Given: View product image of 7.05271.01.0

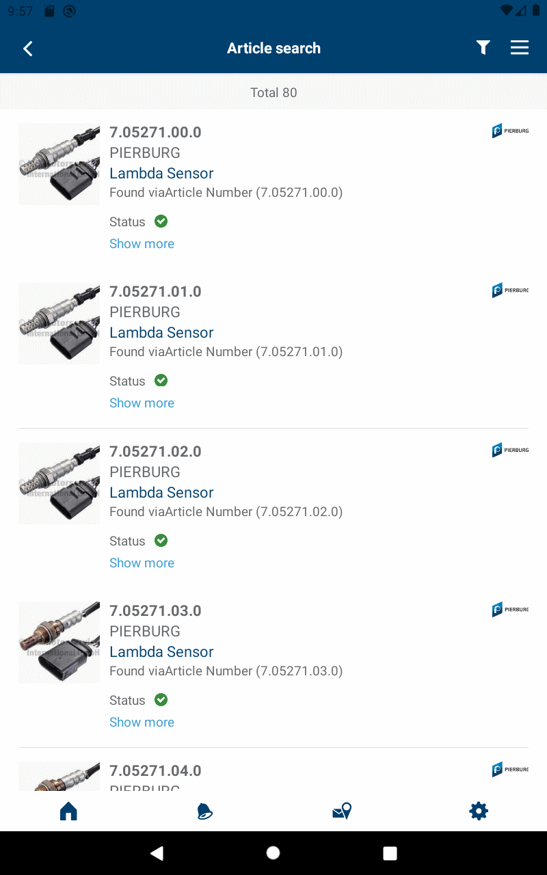Looking at the screenshot, I should pos(59,324).
